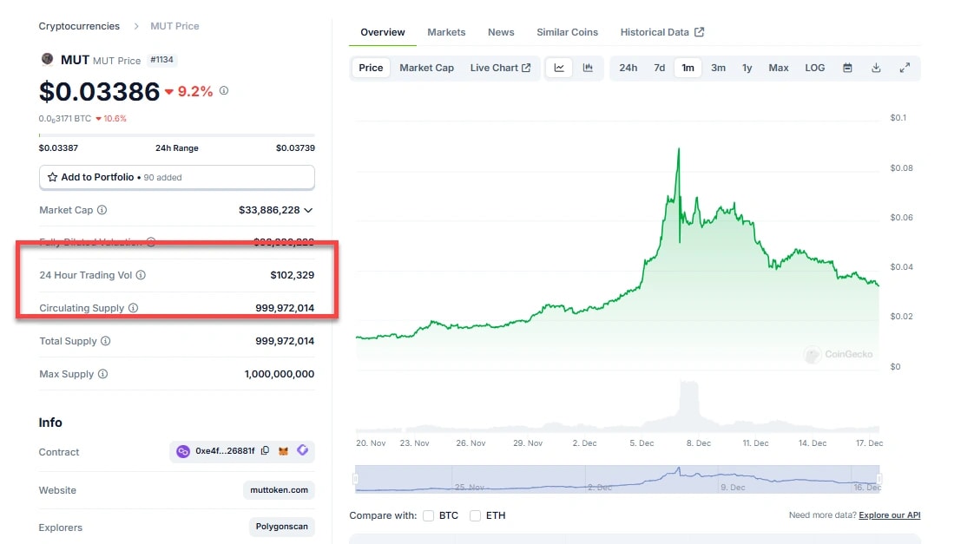This screenshot has width=974, height=544.
Task: Expand chart to fullscreen
Action: [x=905, y=68]
